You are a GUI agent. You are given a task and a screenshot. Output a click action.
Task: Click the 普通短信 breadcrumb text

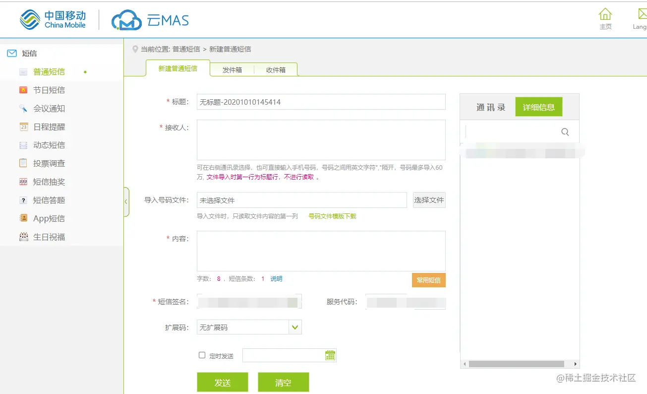tap(186, 49)
